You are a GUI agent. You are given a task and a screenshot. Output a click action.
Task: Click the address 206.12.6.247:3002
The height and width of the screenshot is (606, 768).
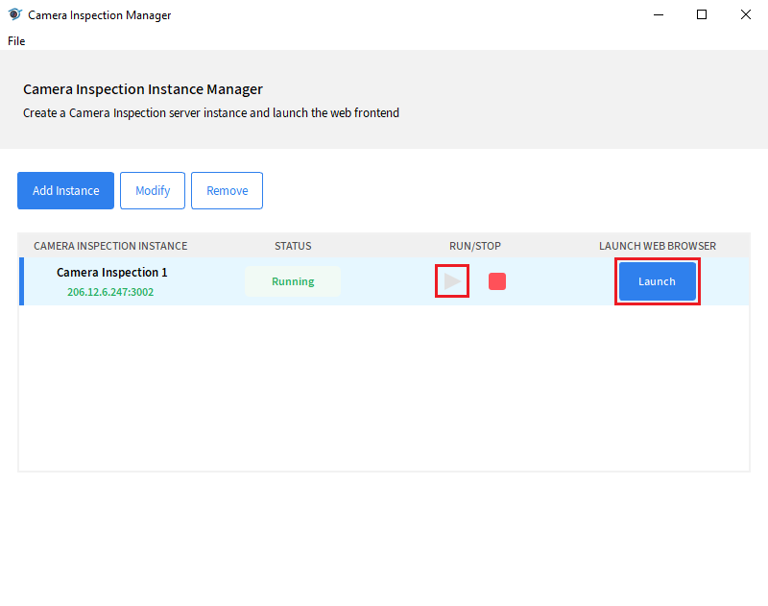110,292
